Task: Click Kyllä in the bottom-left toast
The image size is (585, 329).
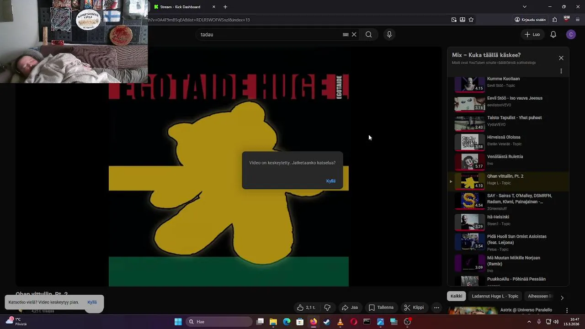Action: (92, 302)
